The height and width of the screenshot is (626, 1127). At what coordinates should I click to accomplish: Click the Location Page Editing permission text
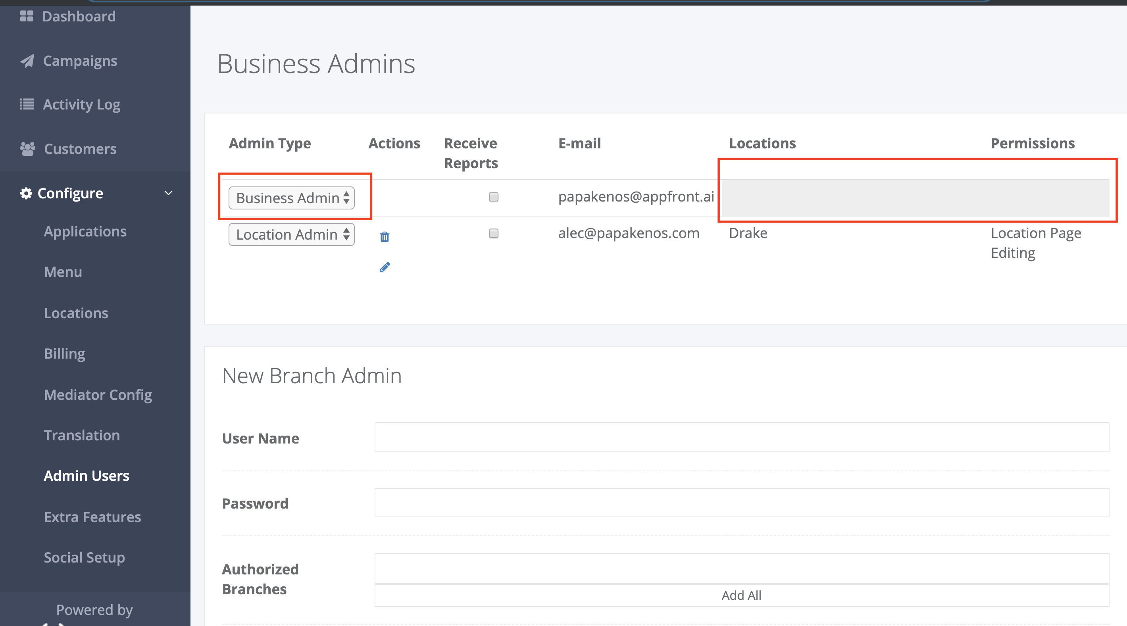[x=1036, y=243]
